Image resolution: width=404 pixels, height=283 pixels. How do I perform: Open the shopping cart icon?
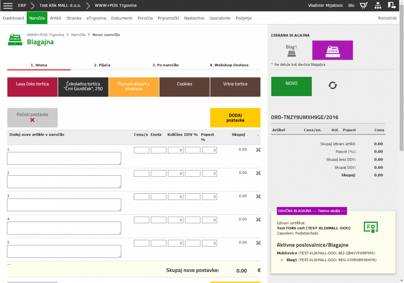coord(364,6)
